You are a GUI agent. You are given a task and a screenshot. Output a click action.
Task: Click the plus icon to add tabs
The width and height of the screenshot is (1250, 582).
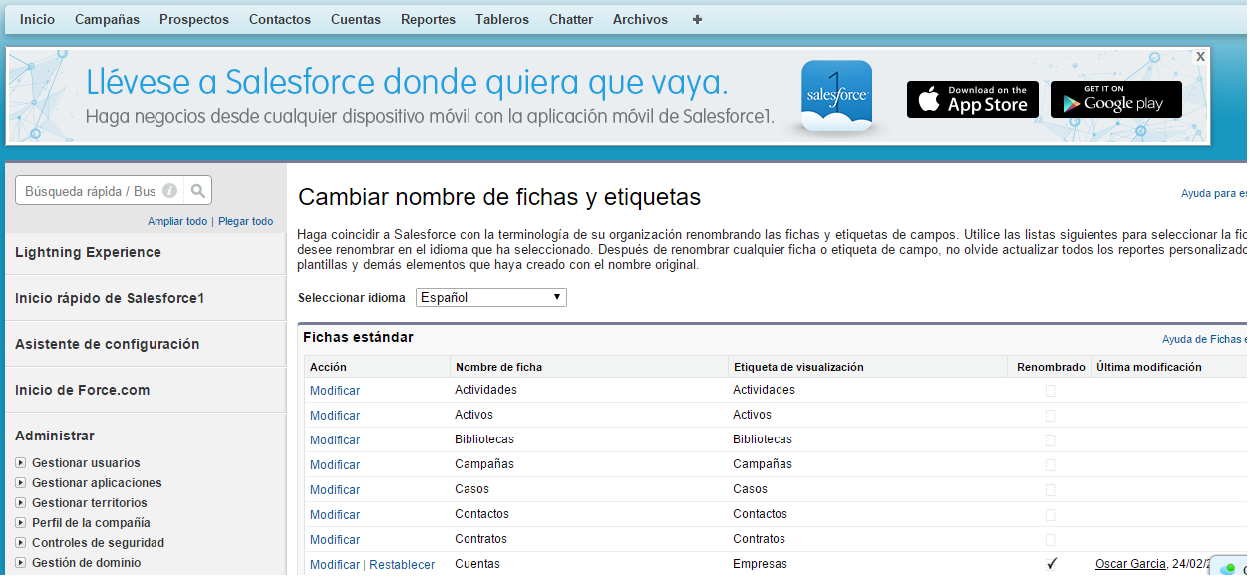pos(697,19)
